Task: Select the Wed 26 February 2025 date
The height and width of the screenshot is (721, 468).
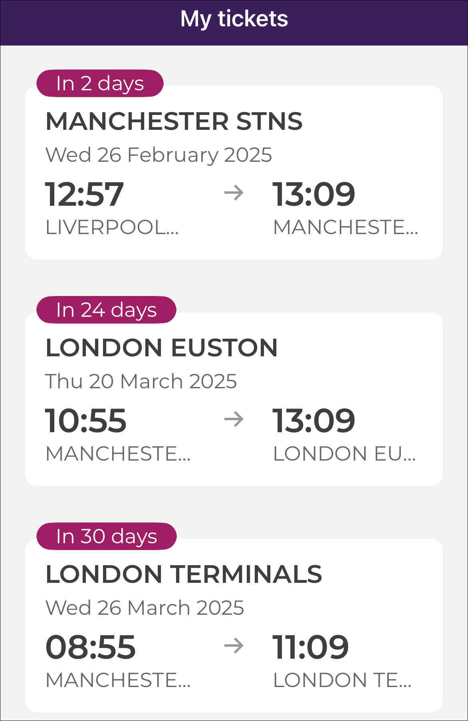Action: 159,155
